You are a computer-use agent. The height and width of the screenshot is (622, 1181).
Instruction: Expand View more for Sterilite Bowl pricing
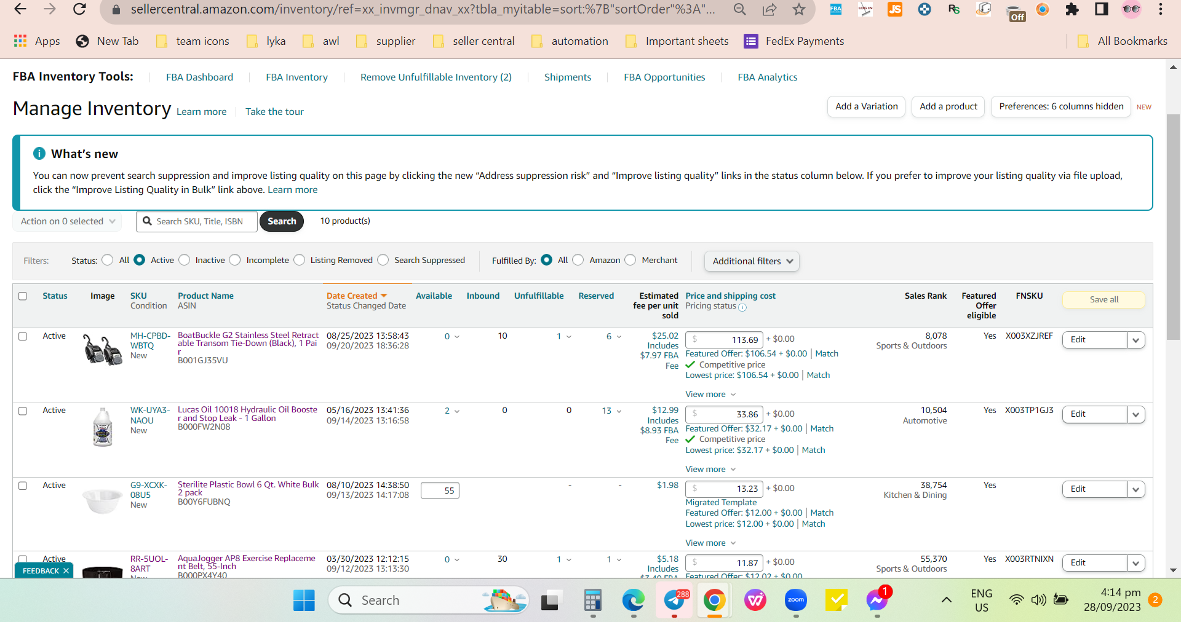click(710, 543)
